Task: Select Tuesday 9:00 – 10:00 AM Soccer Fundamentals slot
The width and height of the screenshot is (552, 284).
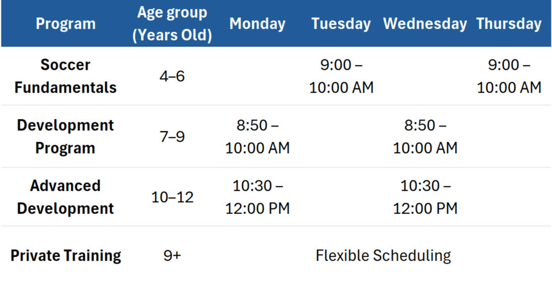Action: [341, 76]
